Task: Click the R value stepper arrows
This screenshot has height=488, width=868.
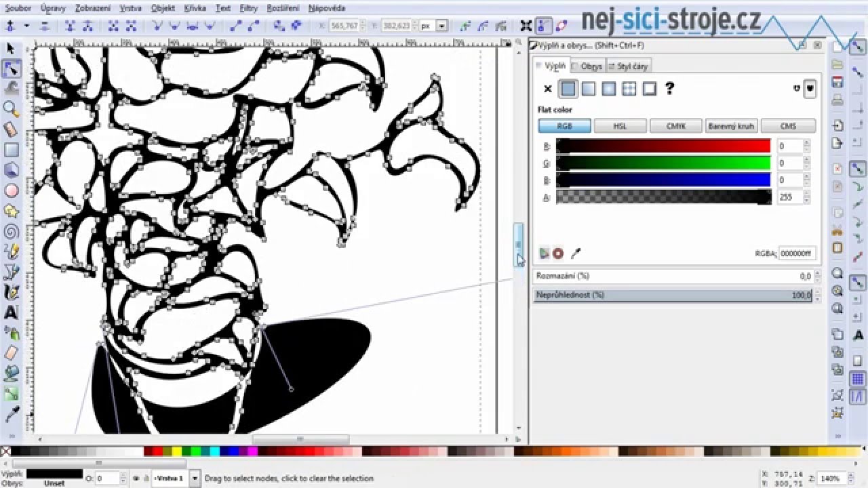Action: tap(807, 146)
